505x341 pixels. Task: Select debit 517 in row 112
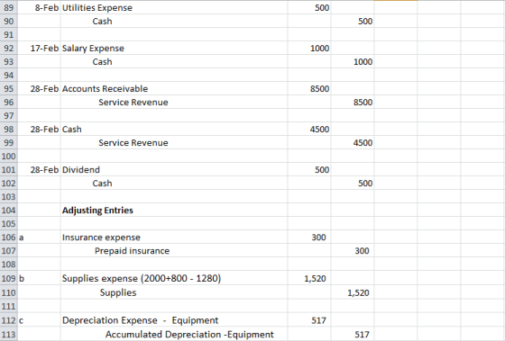tap(309, 320)
